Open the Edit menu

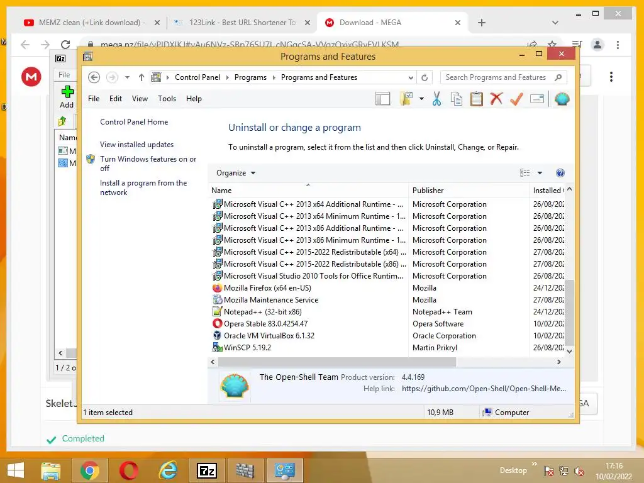(116, 99)
